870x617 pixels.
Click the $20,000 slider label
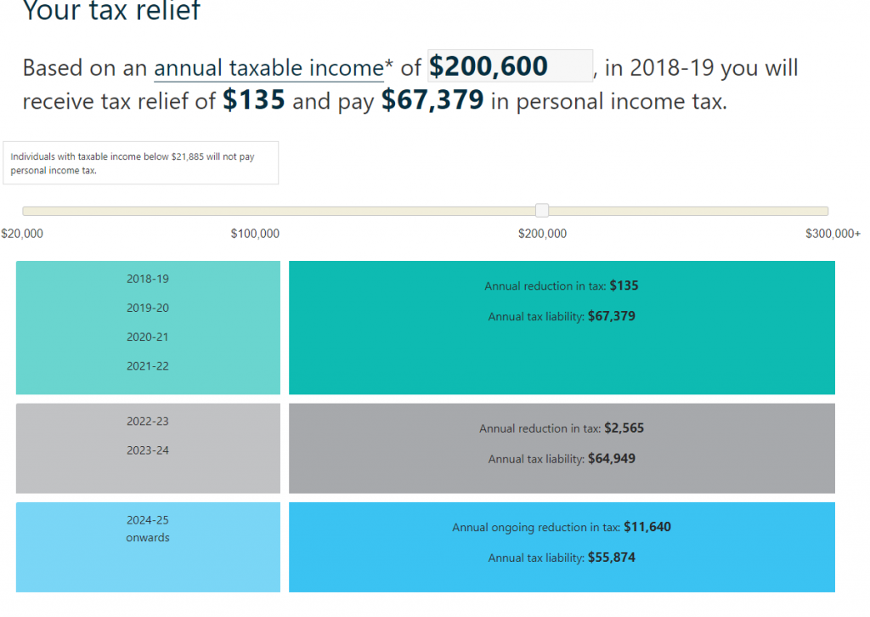click(x=22, y=234)
